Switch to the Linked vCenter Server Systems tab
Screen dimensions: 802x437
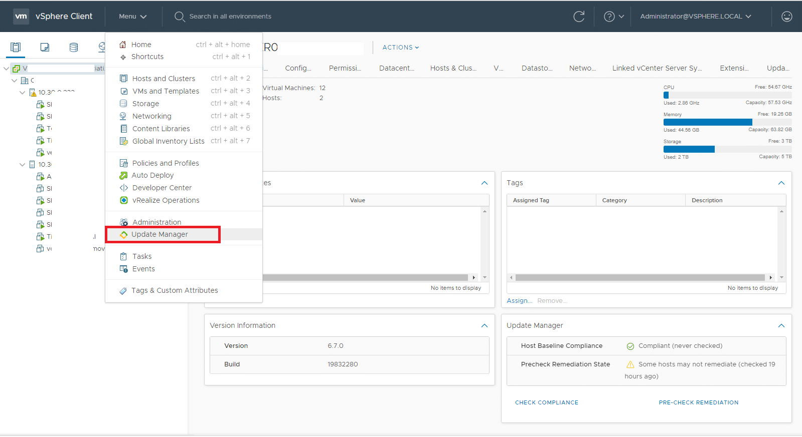click(x=657, y=68)
